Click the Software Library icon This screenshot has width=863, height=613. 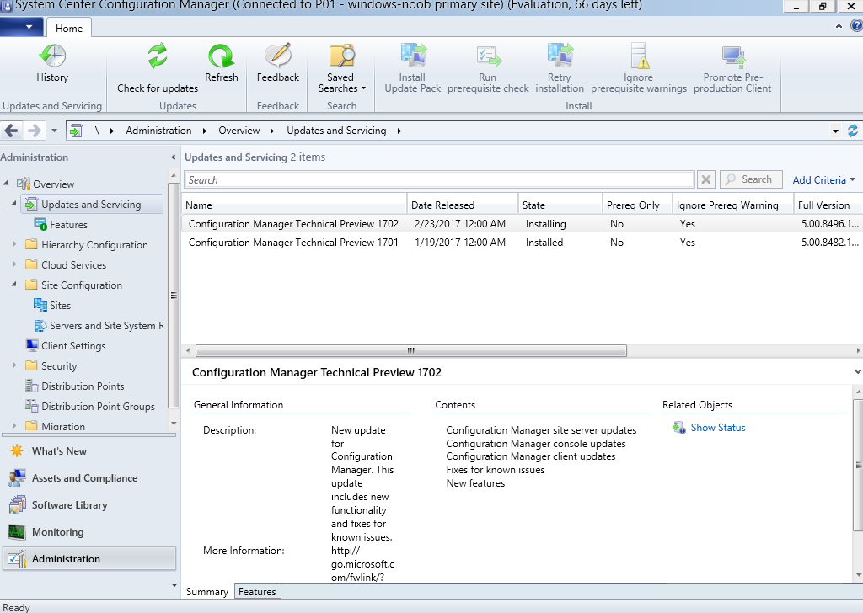(x=17, y=504)
